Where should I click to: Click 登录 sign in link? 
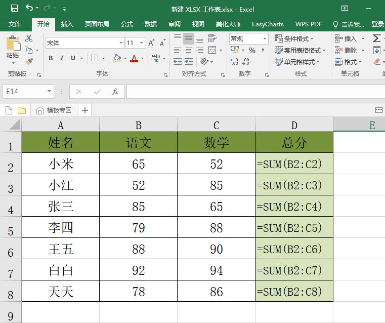point(377,24)
